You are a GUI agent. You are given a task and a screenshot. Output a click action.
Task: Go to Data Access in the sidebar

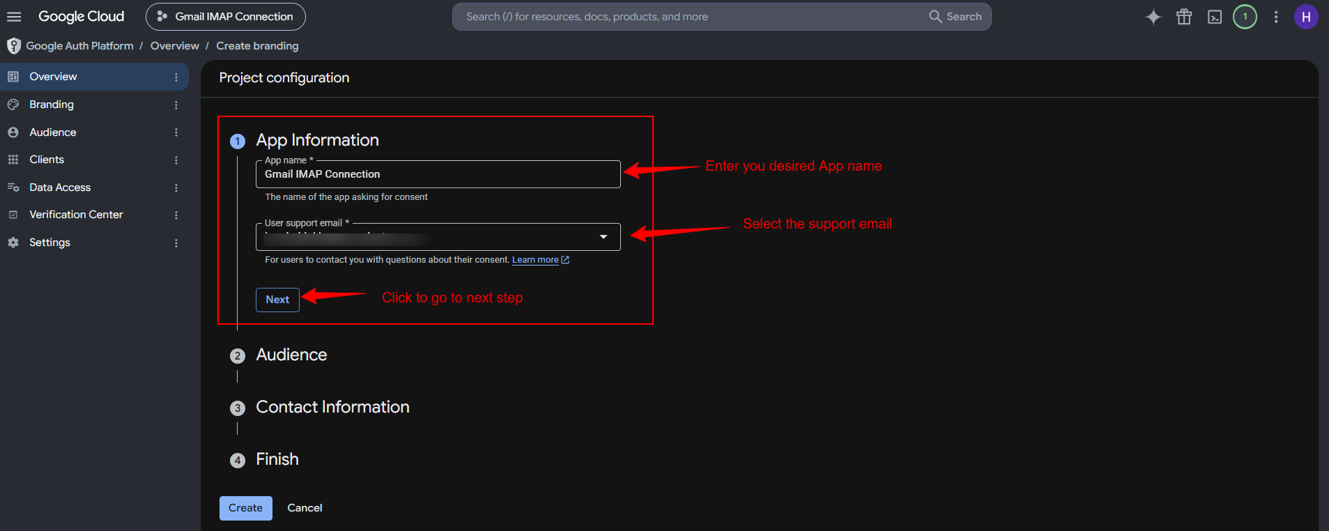click(x=60, y=187)
